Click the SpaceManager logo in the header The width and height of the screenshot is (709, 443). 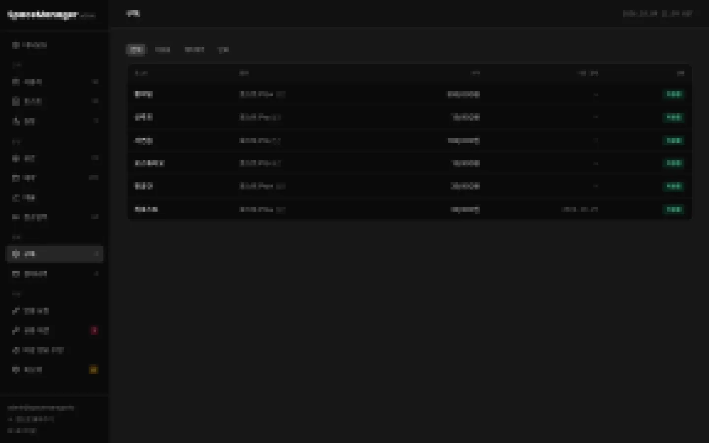43,15
